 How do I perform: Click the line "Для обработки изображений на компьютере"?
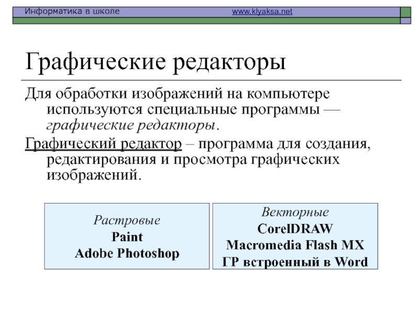(178, 94)
